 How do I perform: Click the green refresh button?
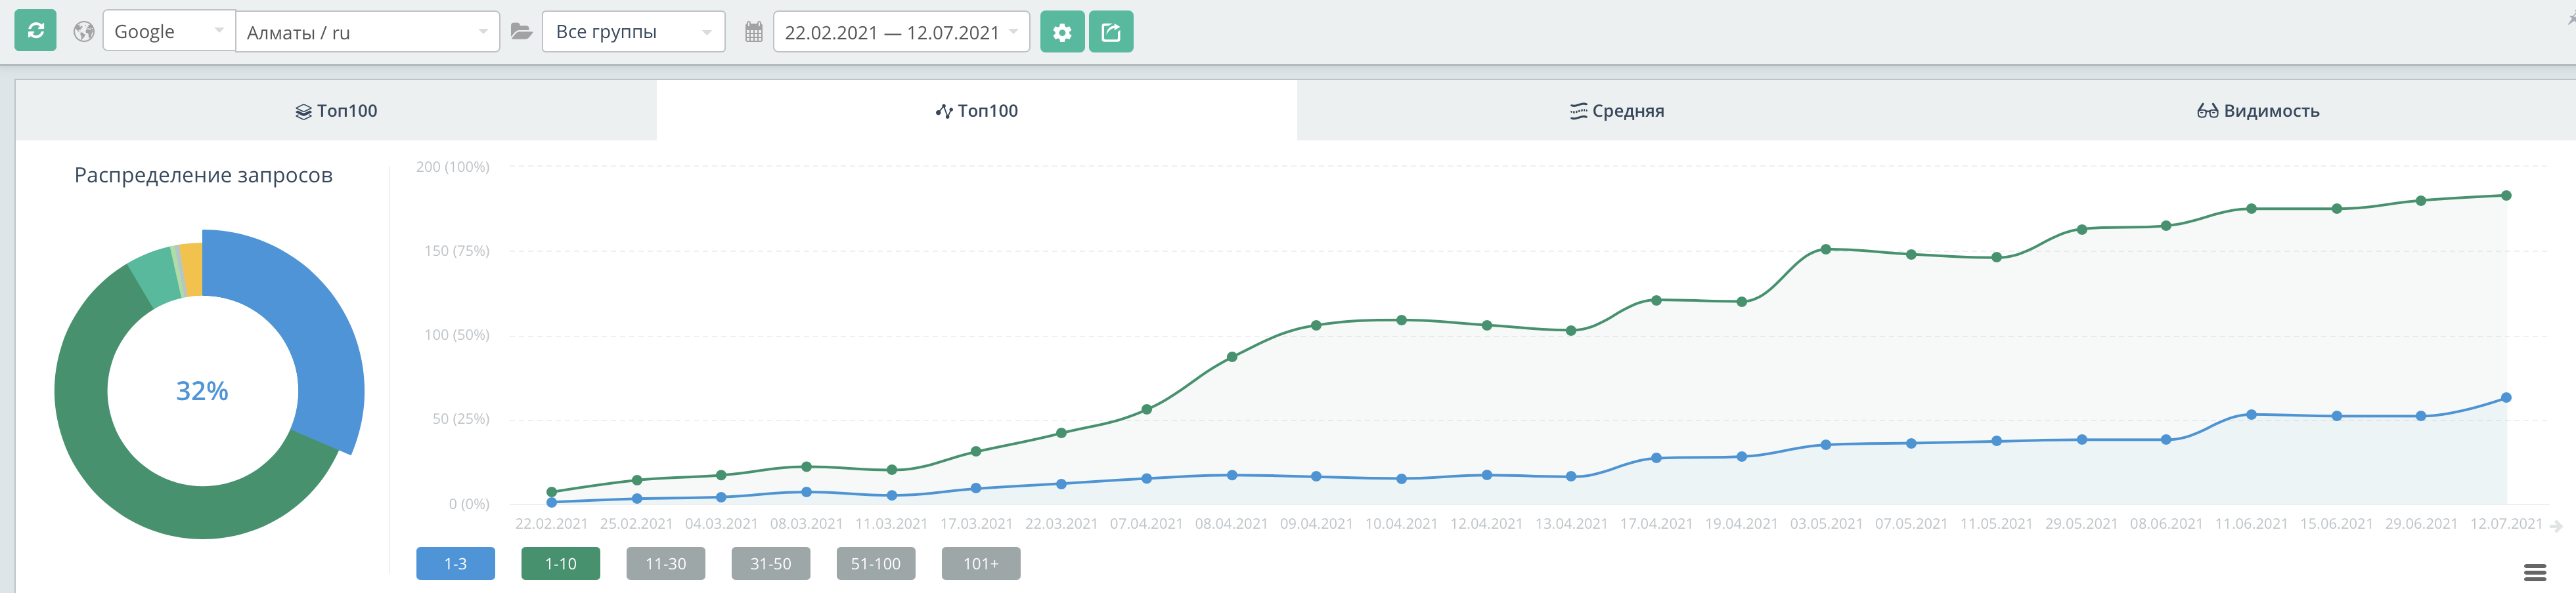coord(35,31)
